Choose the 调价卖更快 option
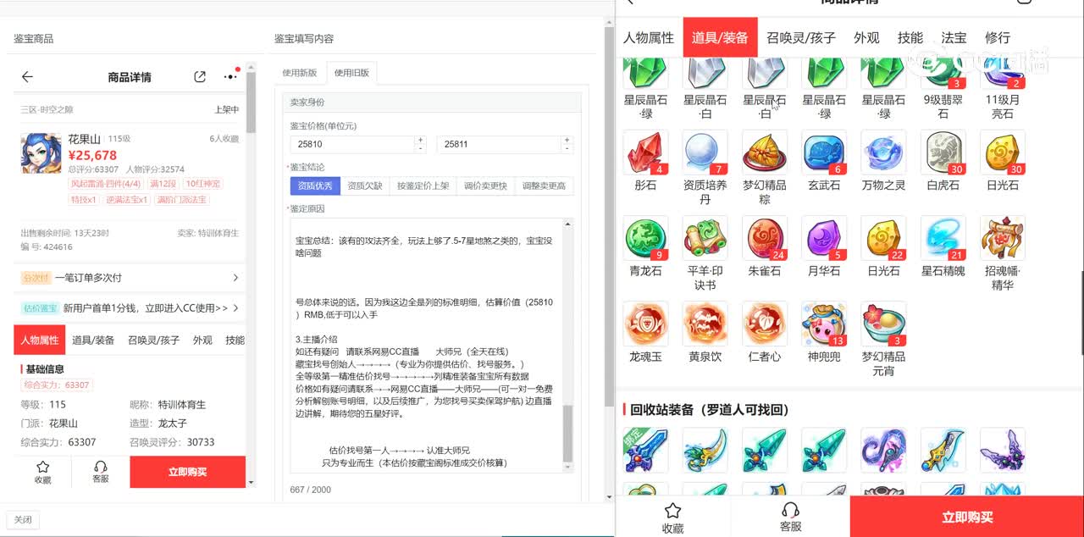This screenshot has width=1084, height=537. (485, 185)
